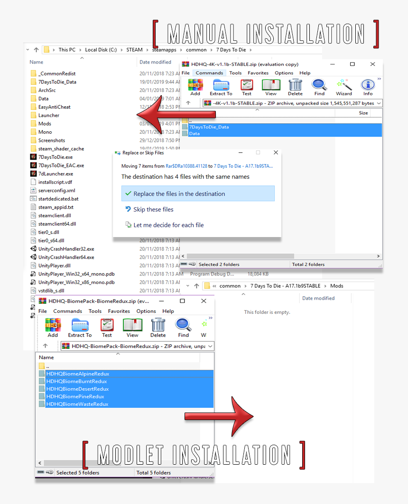Expand breadcrumb chevron after 7 Days To Die

(x=250, y=50)
